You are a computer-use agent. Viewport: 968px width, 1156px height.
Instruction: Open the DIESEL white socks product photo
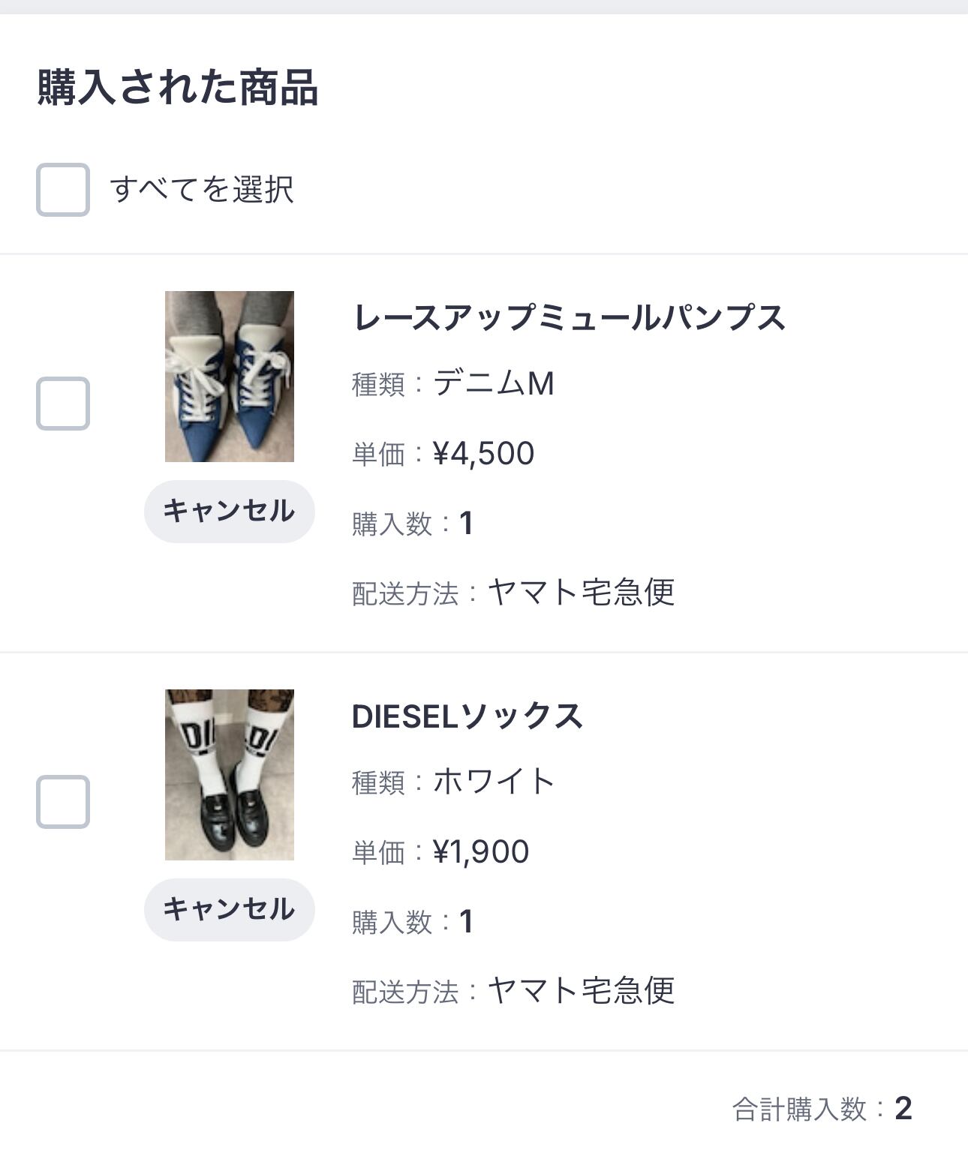coord(230,775)
